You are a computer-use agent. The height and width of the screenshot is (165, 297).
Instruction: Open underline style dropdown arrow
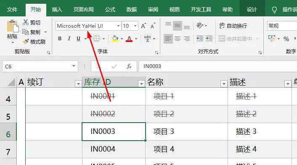click(85, 39)
